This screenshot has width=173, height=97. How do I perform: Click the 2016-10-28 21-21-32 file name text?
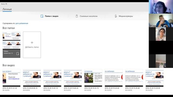coord(10,88)
